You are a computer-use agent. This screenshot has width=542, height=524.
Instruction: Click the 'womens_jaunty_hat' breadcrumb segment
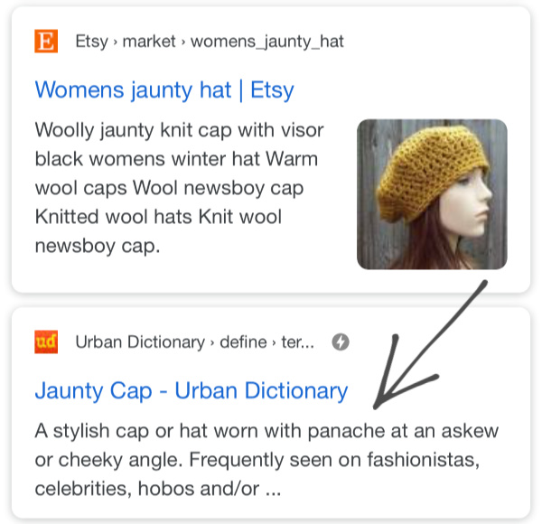[x=267, y=42]
